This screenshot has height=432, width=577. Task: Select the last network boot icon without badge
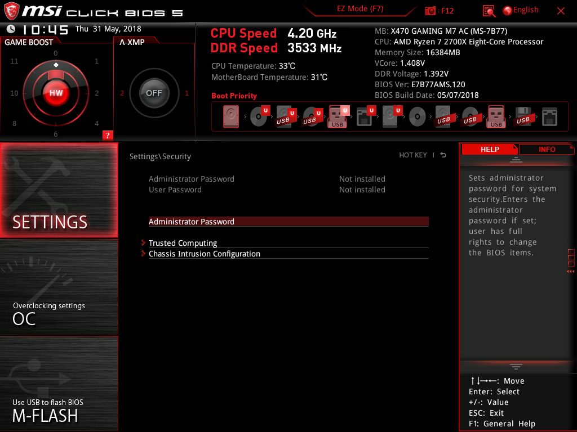(549, 117)
